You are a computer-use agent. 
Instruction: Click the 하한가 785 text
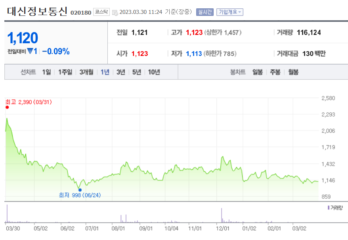click(220, 54)
